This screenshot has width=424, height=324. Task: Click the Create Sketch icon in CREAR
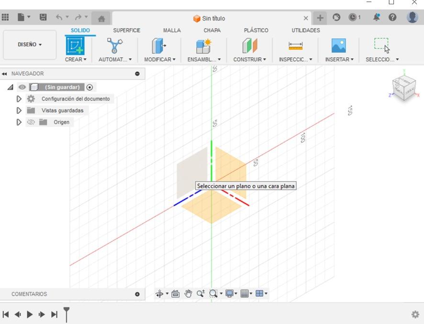(x=75, y=46)
